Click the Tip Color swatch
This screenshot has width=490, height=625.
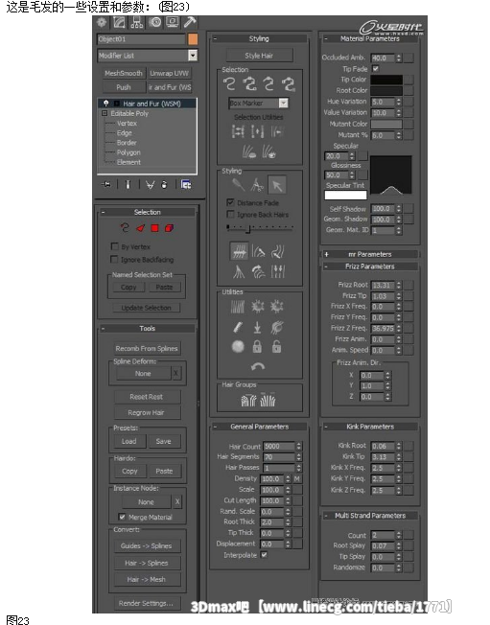click(x=386, y=80)
